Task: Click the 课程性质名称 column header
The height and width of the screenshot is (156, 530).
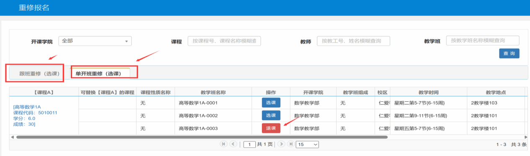Action: click(156, 92)
